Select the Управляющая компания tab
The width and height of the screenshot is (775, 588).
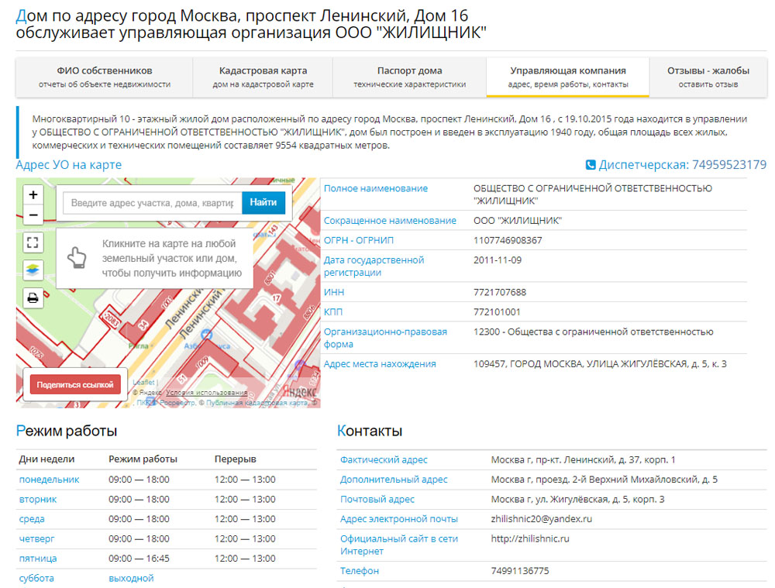567,77
